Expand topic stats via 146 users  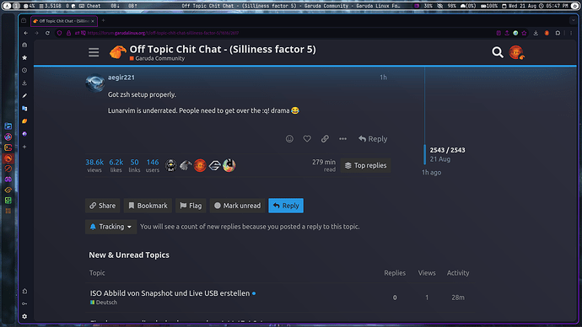pos(152,165)
